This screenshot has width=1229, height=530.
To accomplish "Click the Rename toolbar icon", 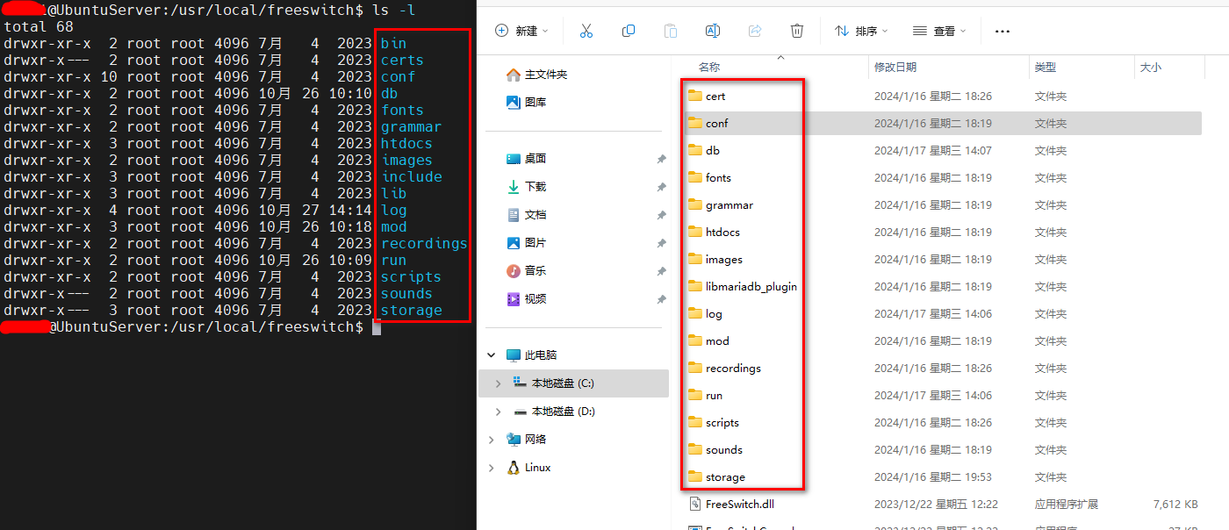I will point(712,30).
